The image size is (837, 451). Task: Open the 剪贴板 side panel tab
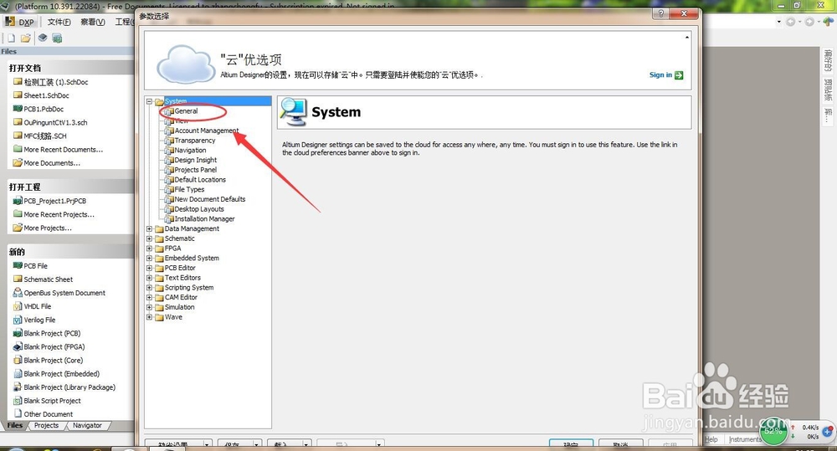[x=828, y=90]
